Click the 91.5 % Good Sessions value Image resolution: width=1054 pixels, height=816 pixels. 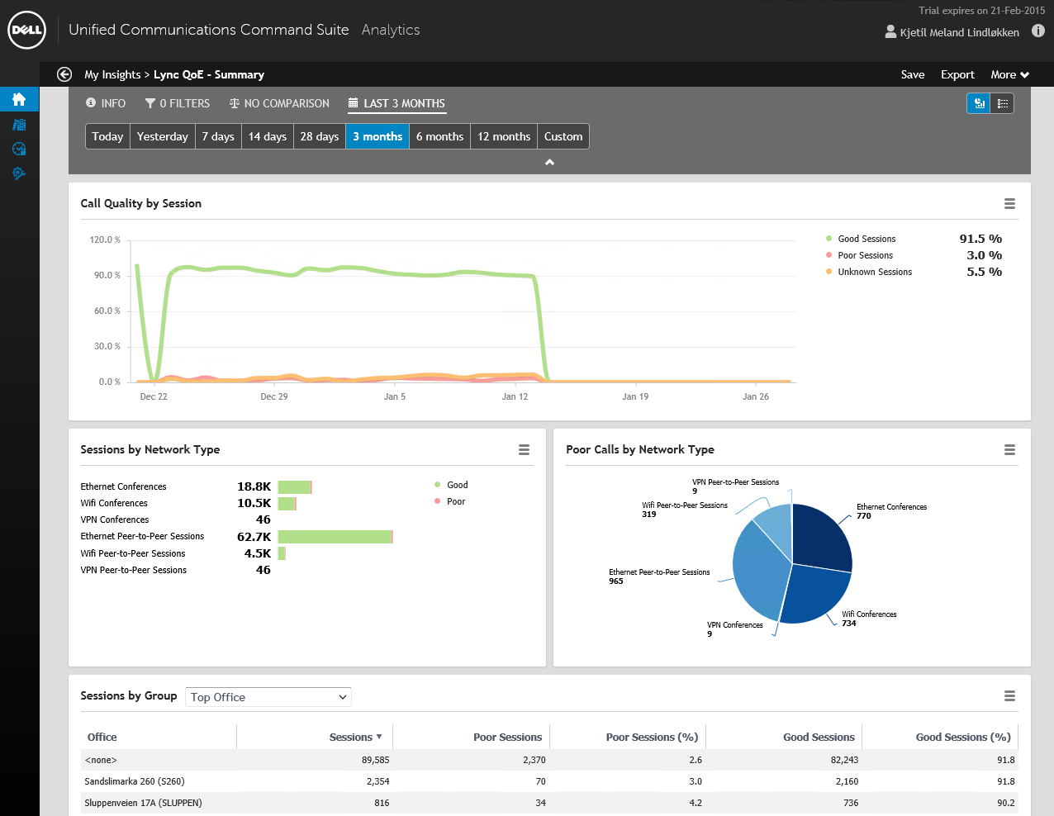[980, 239]
